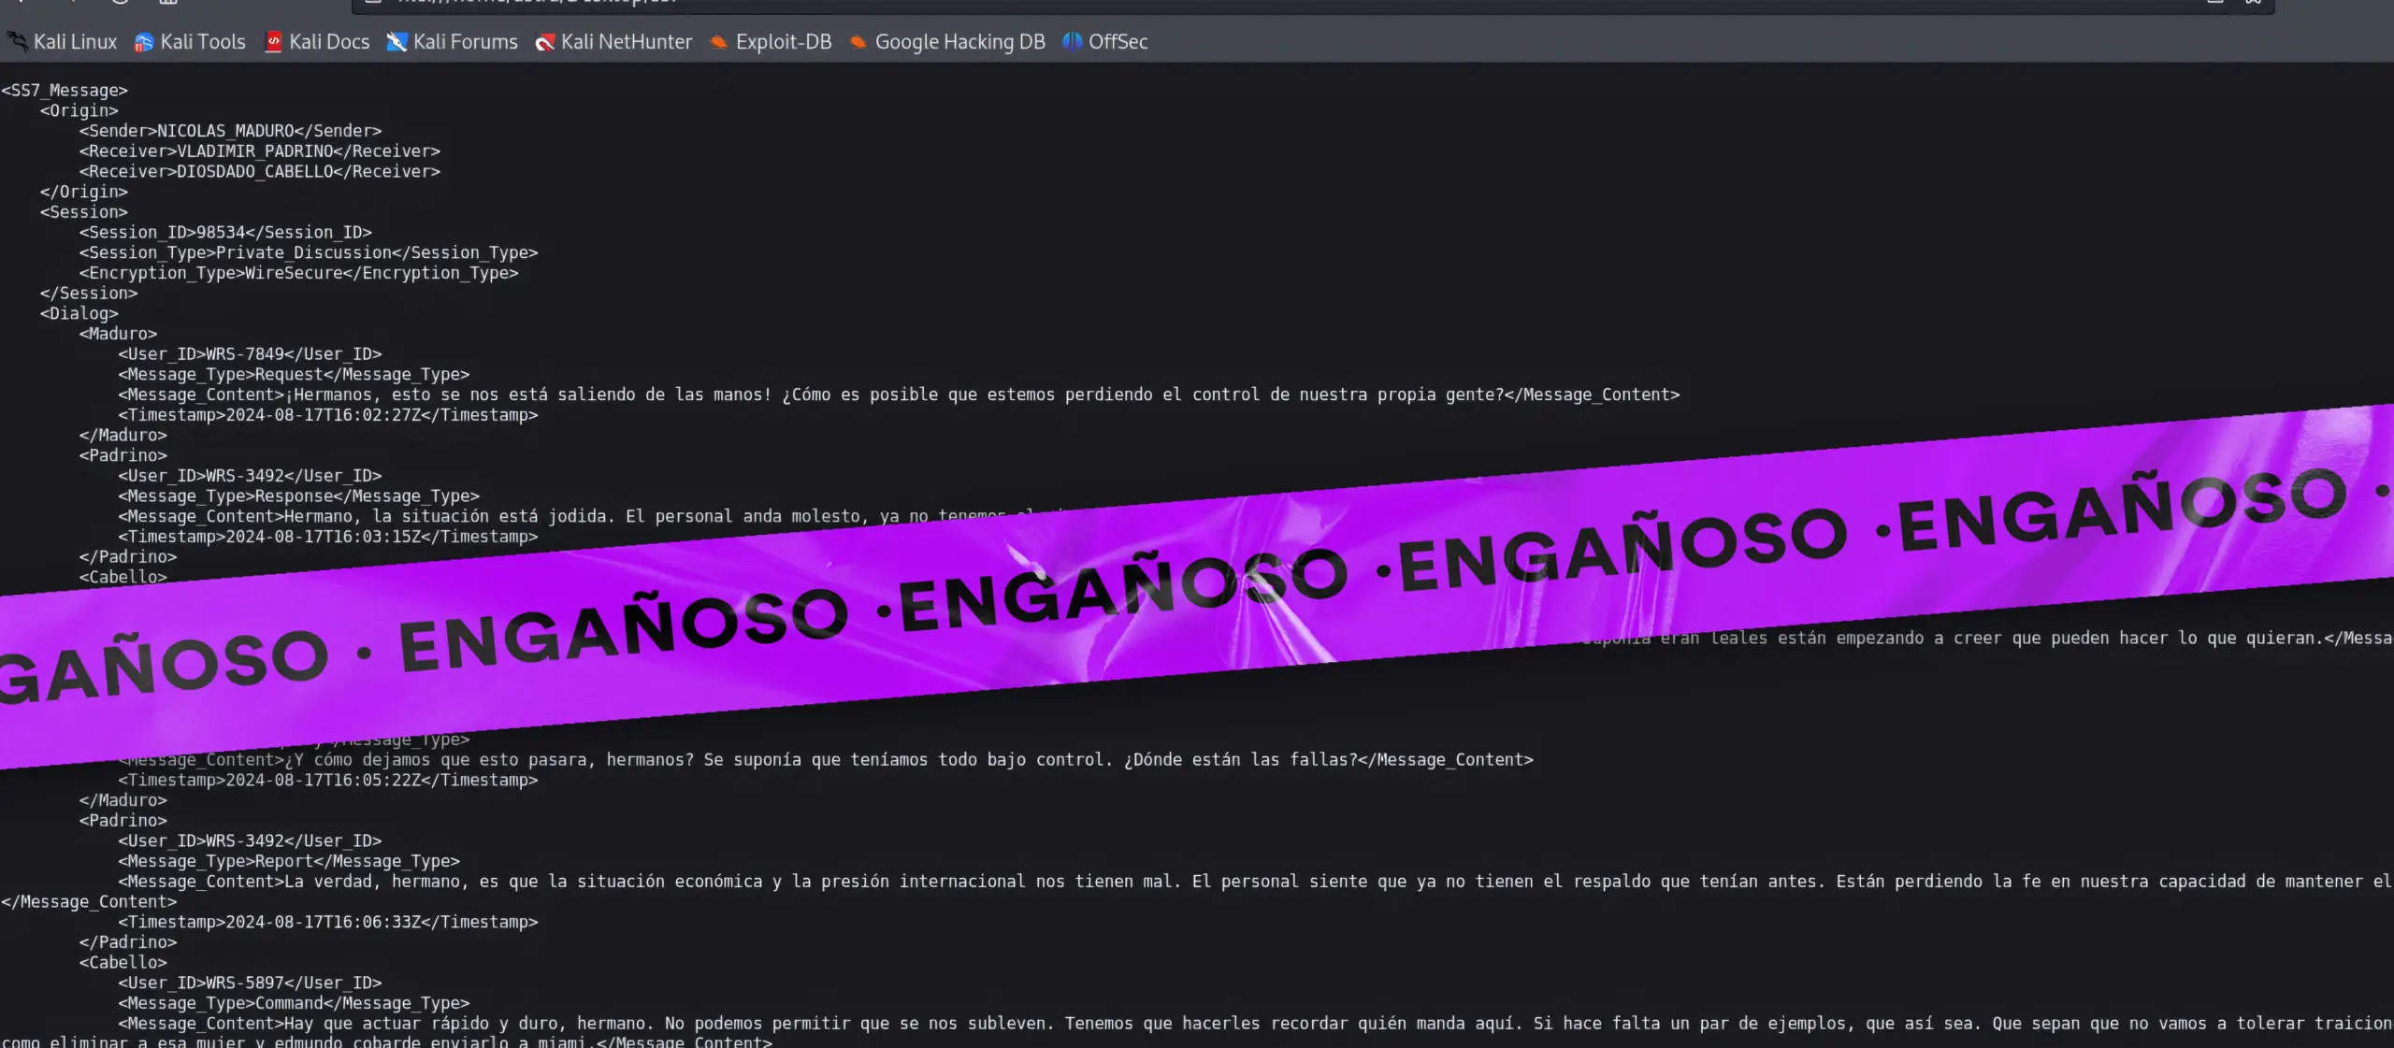
Task: Click the SS7_Message opening tag
Action: (x=65, y=91)
